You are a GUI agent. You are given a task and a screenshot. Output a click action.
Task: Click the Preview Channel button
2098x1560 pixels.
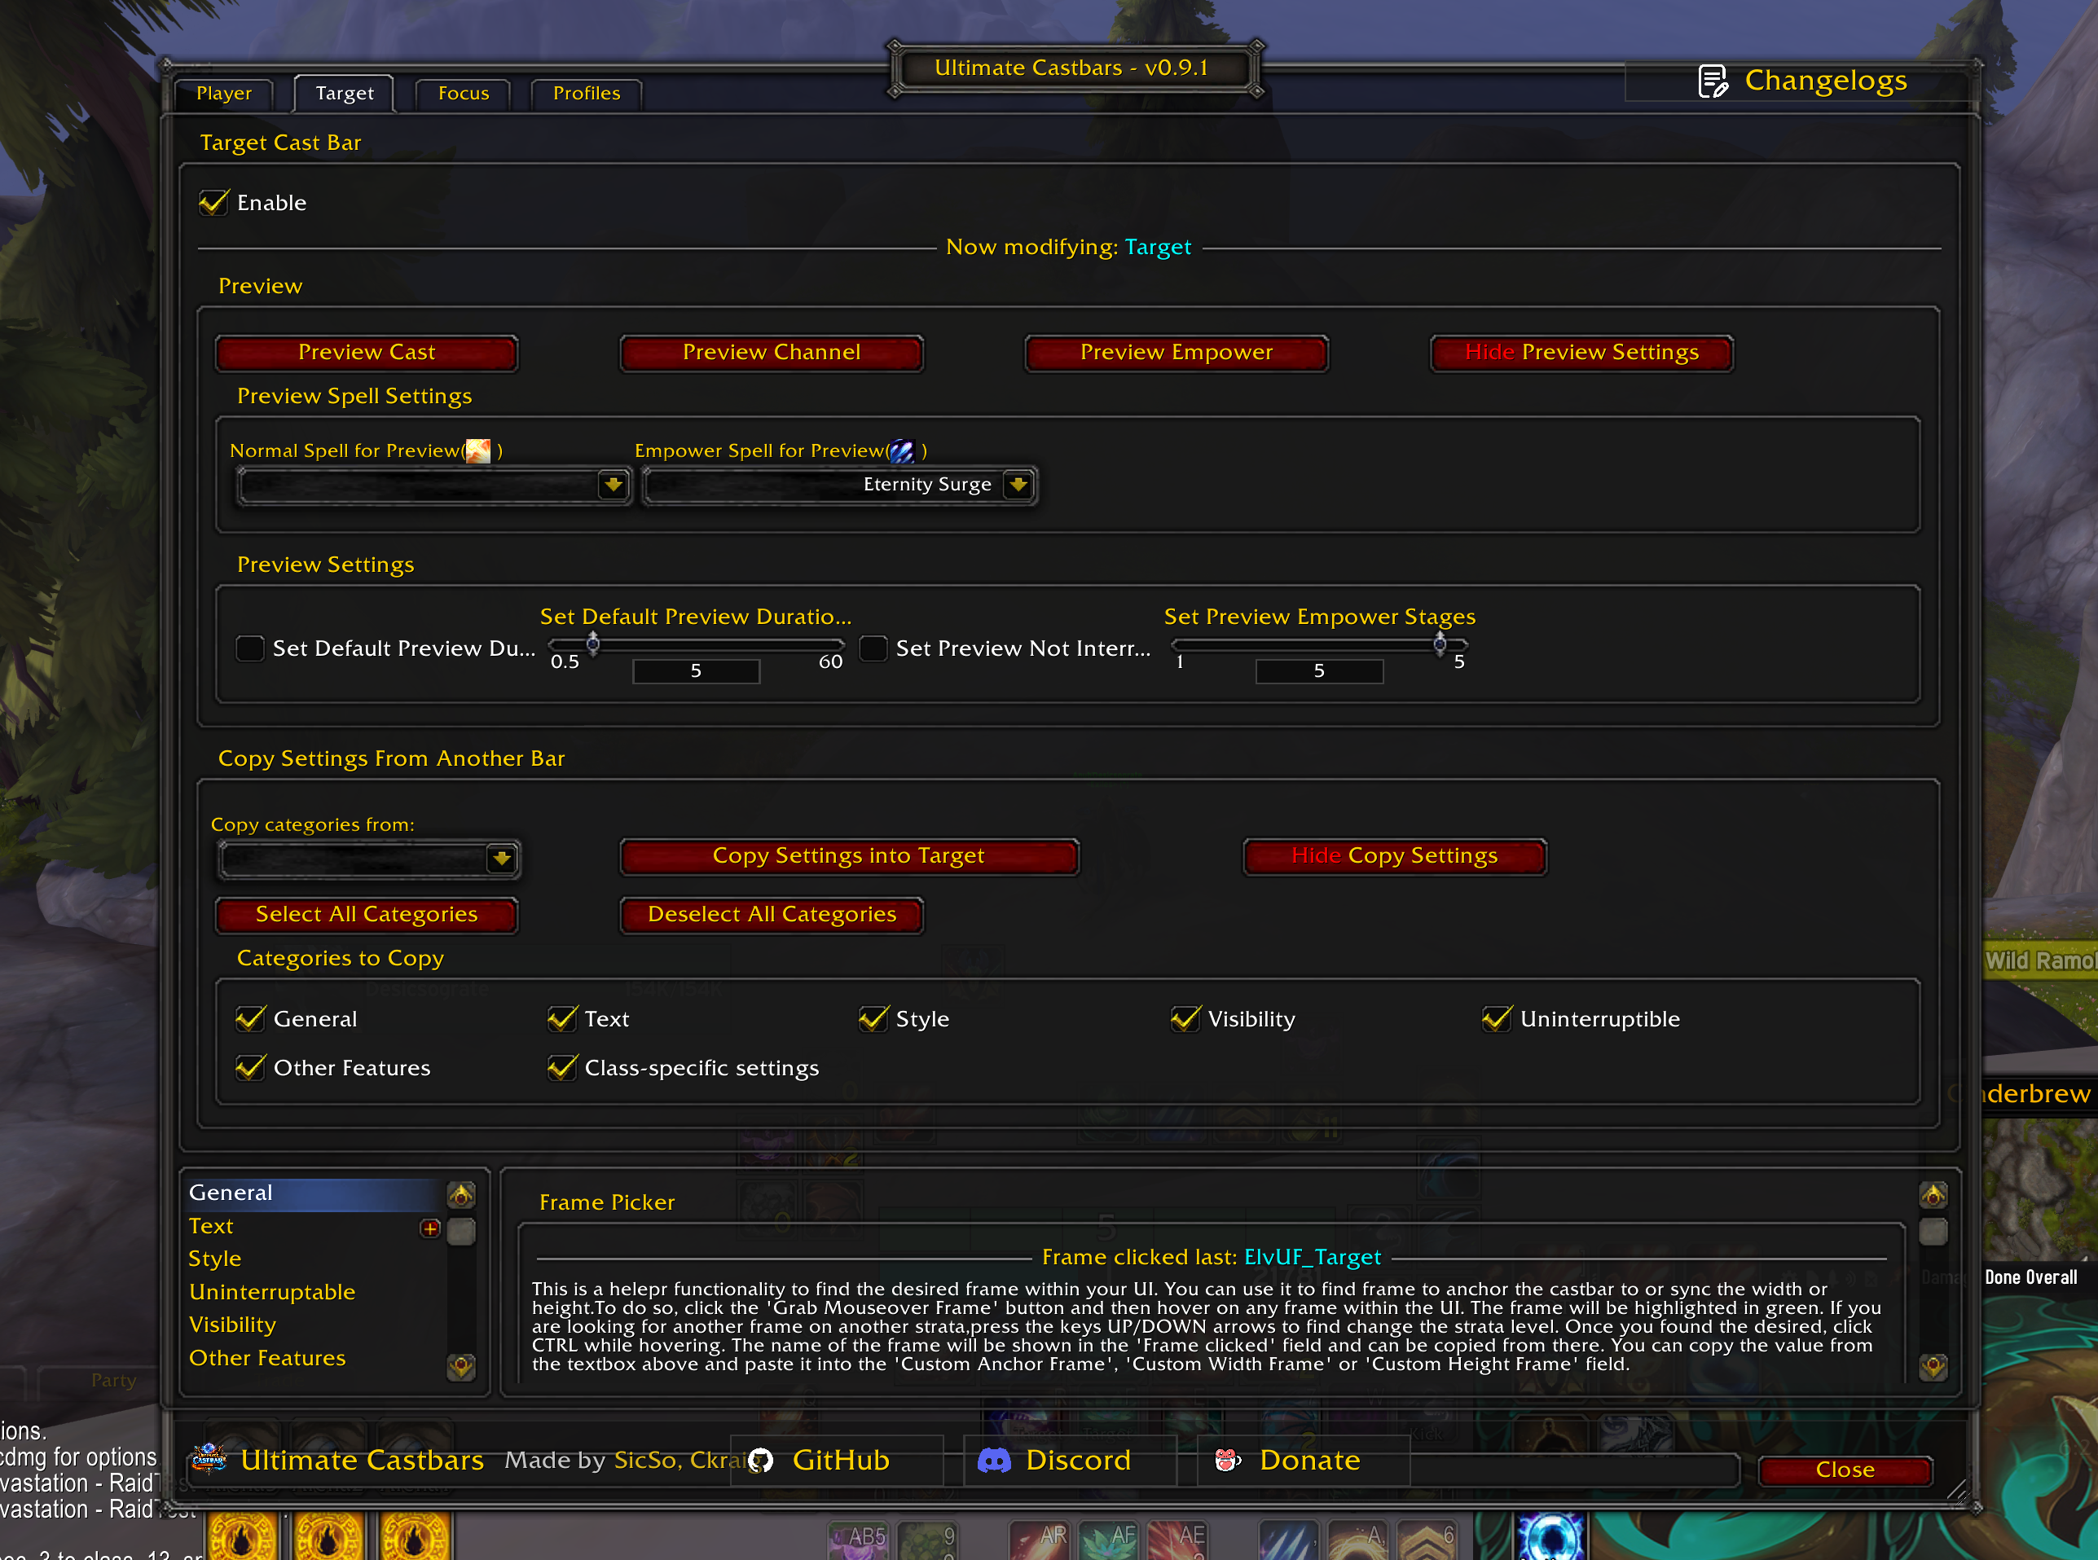(772, 354)
